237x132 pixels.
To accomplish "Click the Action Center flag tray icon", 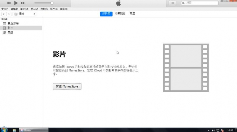I will pos(222,131).
